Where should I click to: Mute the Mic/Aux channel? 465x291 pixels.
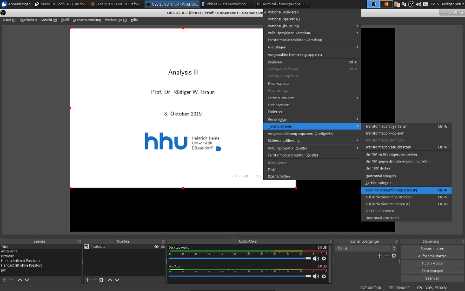coord(316,277)
